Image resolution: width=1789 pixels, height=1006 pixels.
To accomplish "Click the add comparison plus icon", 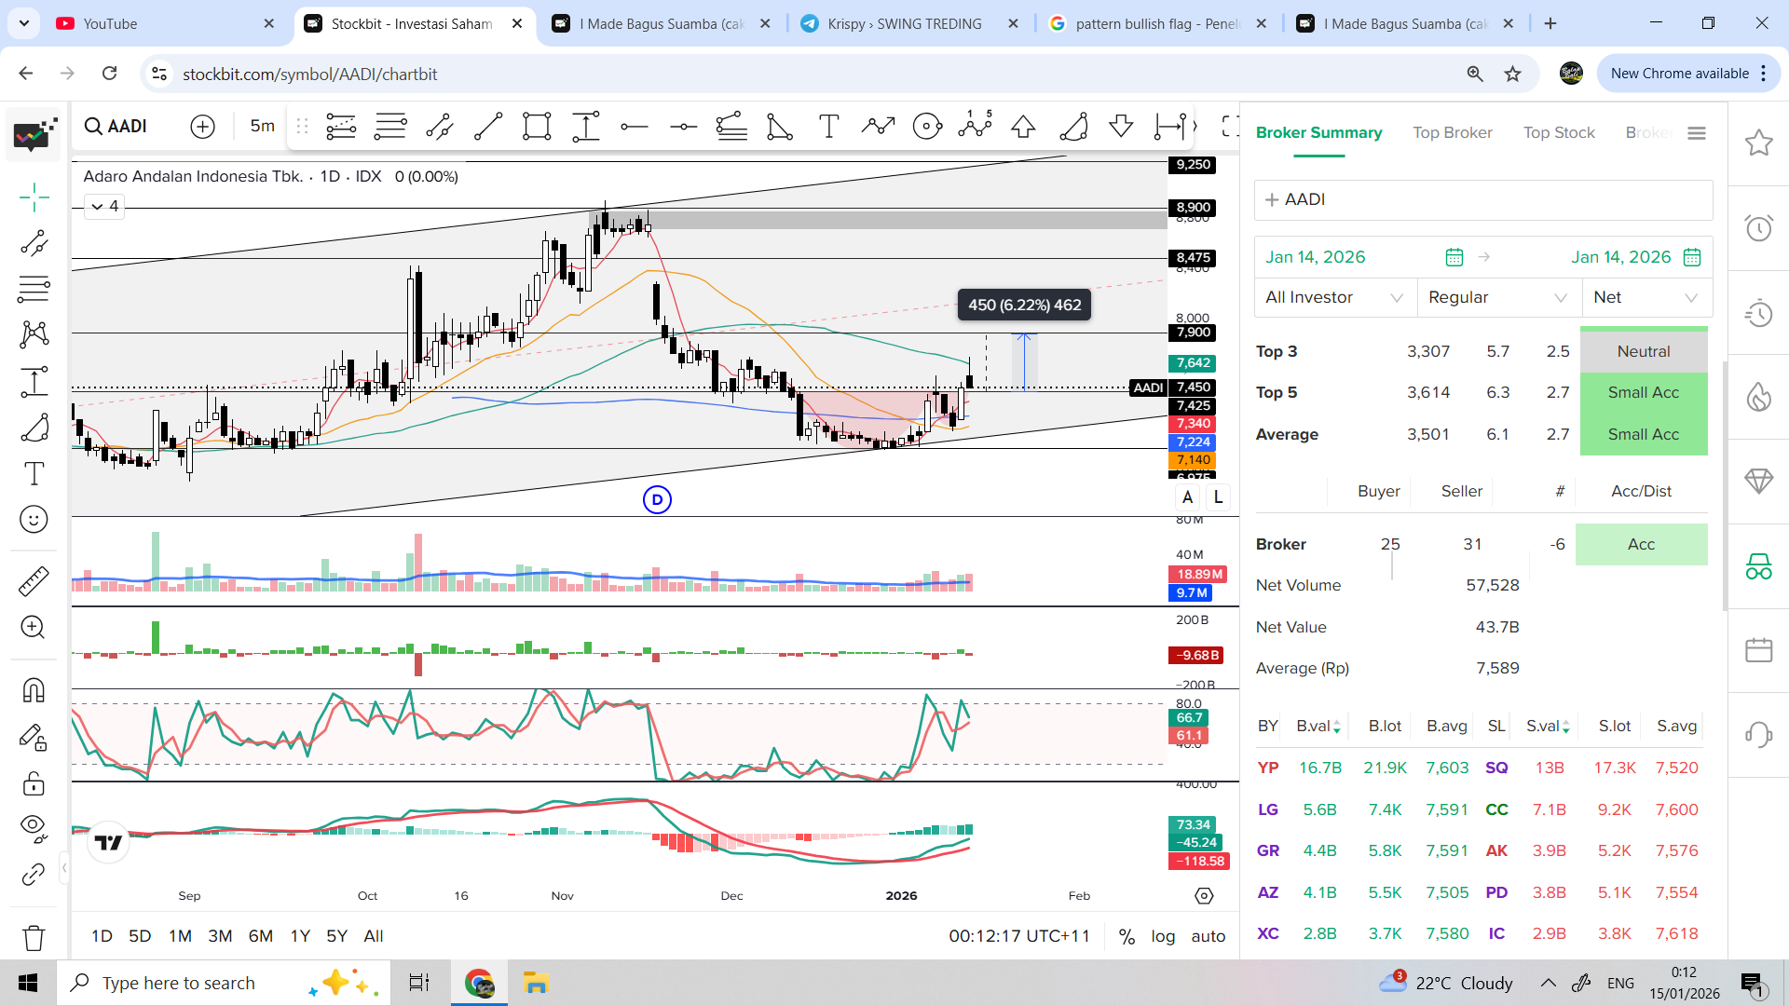I will tap(202, 127).
